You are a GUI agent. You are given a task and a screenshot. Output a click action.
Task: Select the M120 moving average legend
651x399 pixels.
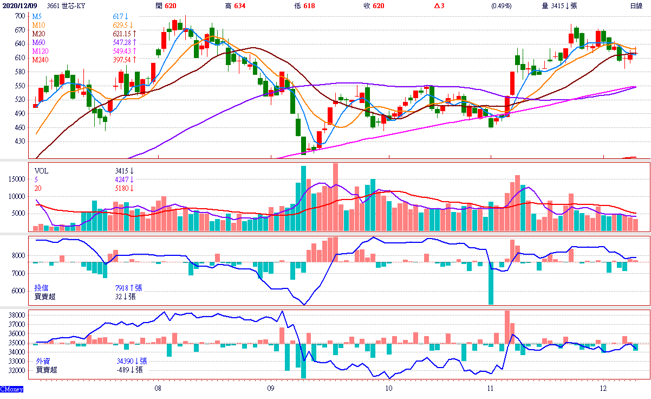click(x=40, y=51)
